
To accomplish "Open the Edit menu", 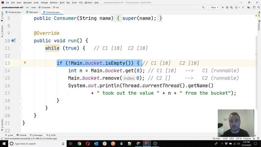I will coord(13,2).
